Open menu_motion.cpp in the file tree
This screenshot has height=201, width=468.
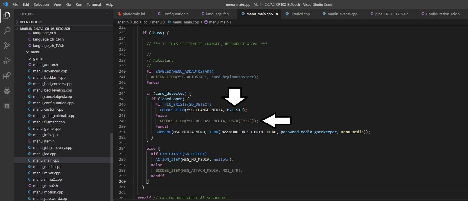click(63, 192)
